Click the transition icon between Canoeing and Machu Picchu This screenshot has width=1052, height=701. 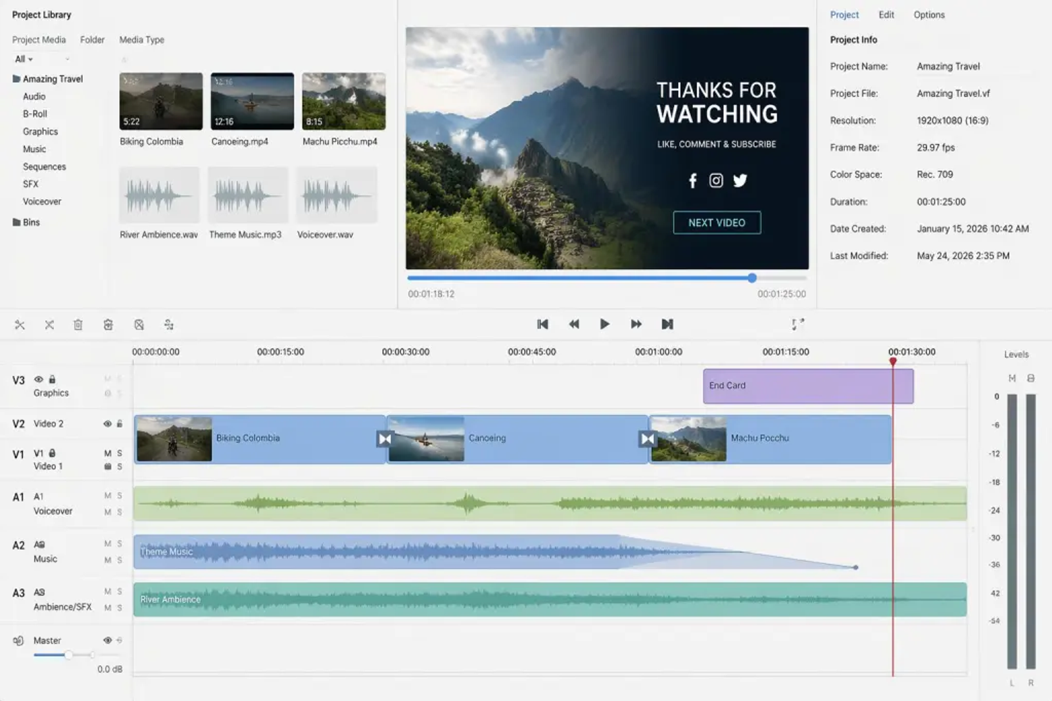coord(647,438)
